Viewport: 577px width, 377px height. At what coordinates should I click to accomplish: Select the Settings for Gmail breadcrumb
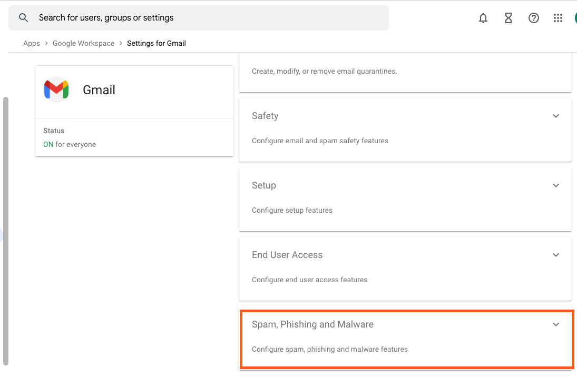[157, 44]
